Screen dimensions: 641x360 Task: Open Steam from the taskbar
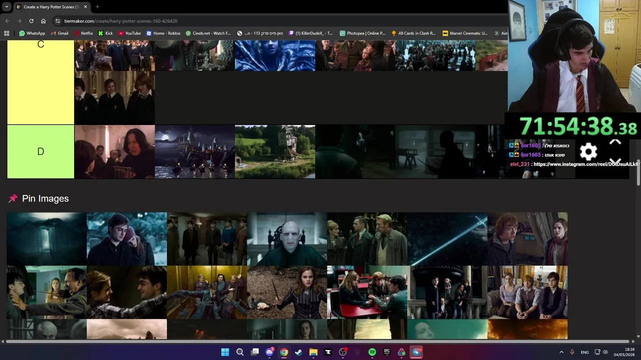click(x=298, y=352)
